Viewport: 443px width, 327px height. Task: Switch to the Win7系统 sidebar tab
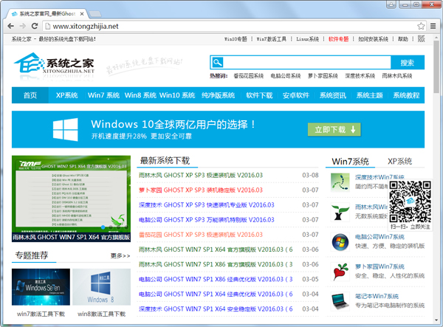pos(350,162)
